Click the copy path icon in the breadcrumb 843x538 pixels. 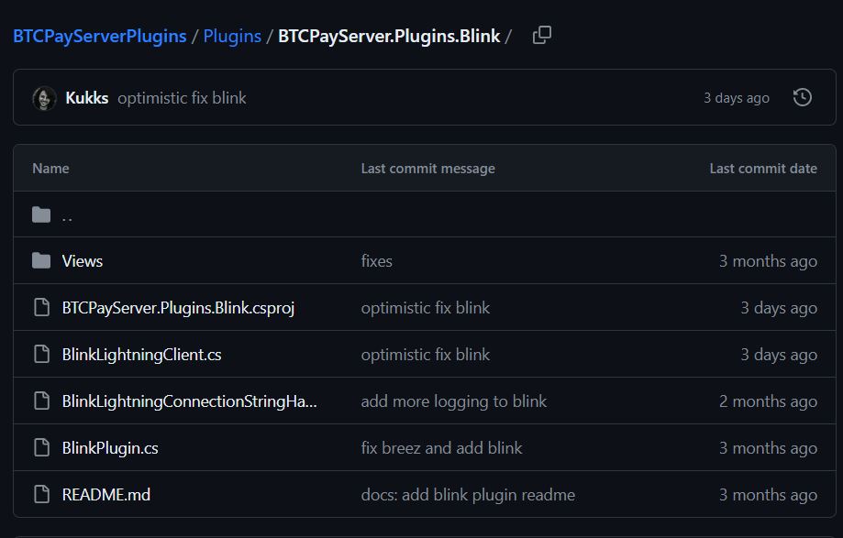click(541, 34)
